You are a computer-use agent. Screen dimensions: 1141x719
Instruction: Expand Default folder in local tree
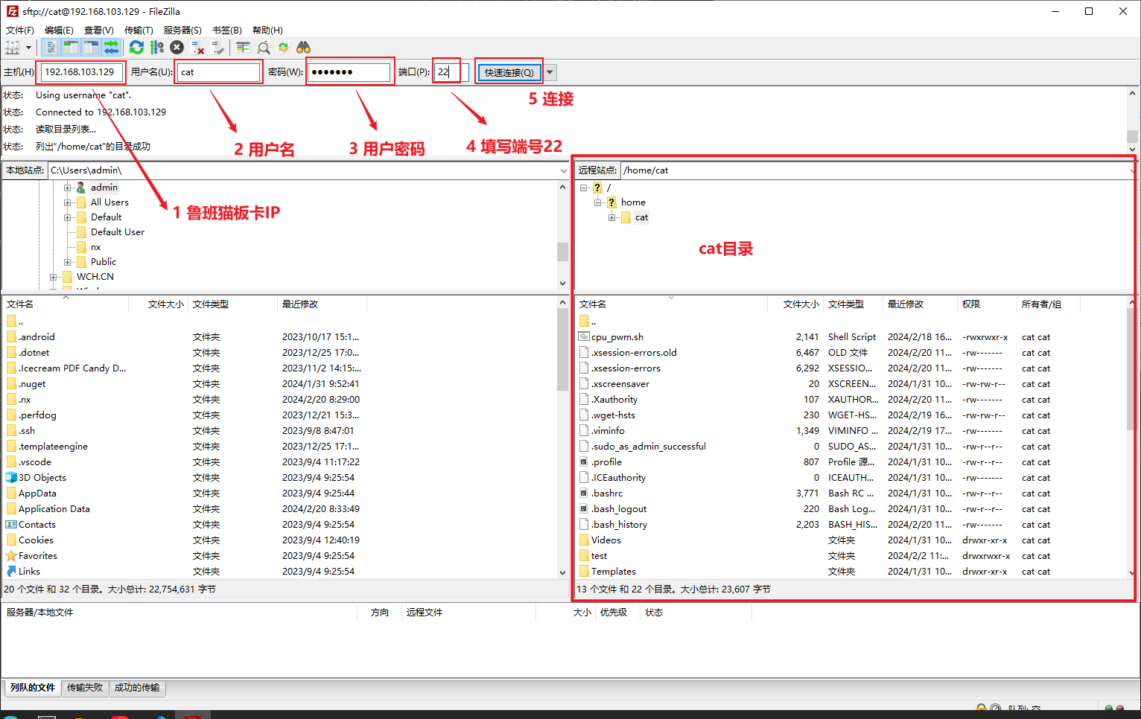(67, 217)
